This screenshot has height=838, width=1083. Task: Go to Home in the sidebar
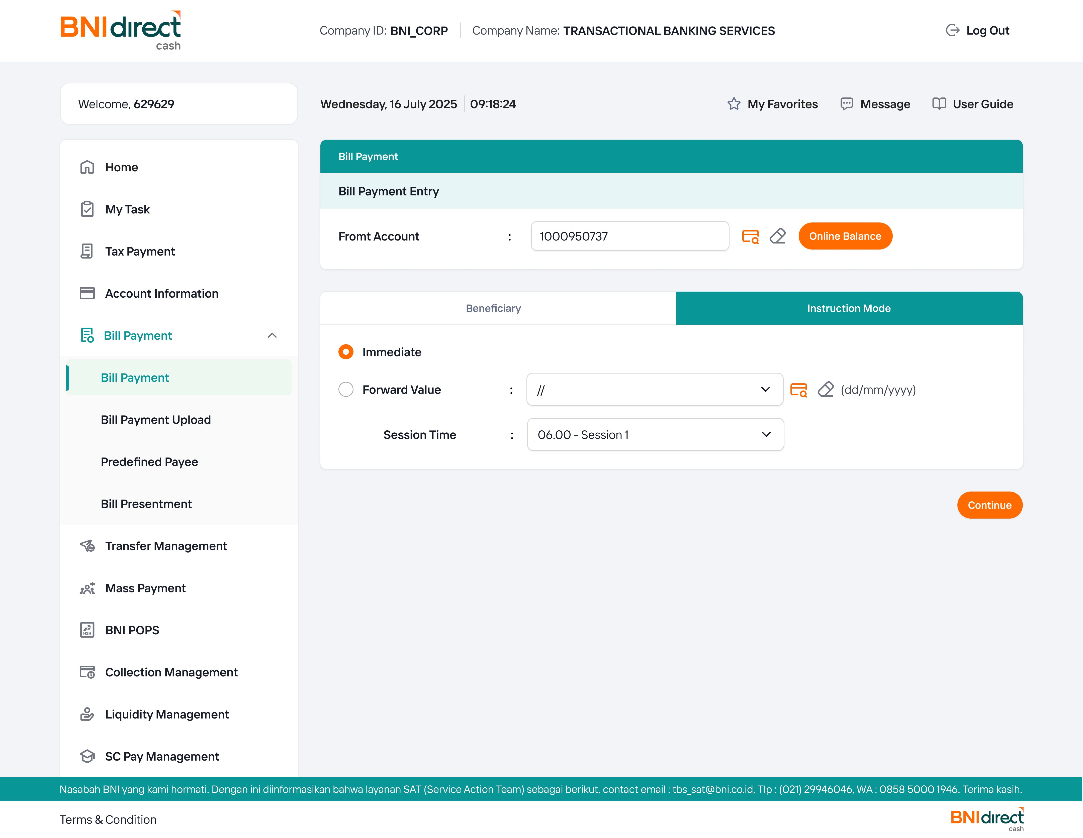(x=122, y=168)
